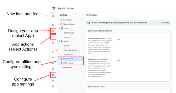Open the Performance settings item

[x=71, y=59]
